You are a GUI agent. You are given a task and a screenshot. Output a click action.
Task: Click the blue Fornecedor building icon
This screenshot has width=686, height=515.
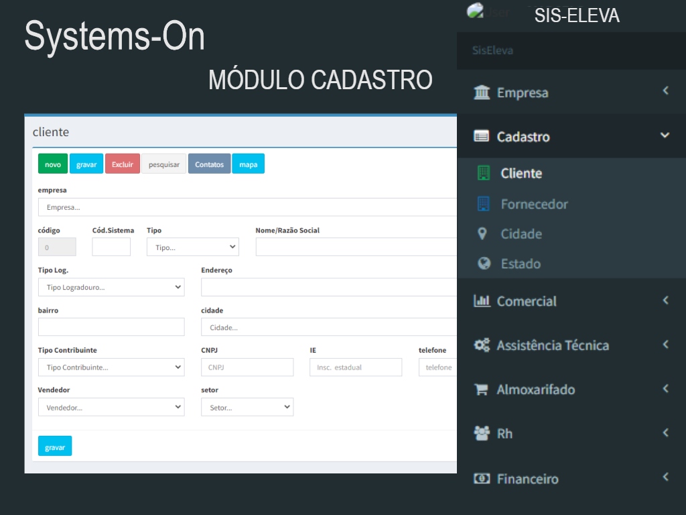(484, 204)
